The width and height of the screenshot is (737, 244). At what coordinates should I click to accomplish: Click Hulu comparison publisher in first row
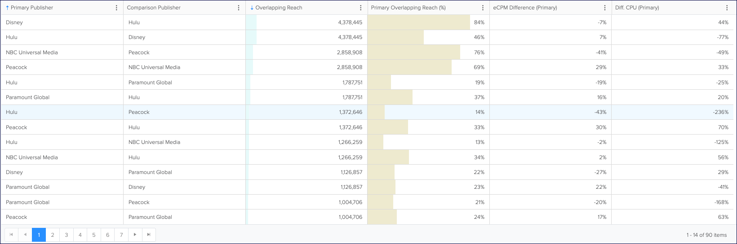134,22
